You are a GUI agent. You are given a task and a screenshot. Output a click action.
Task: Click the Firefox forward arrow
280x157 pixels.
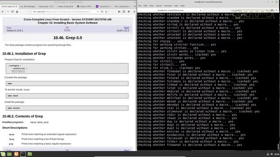pos(8,12)
